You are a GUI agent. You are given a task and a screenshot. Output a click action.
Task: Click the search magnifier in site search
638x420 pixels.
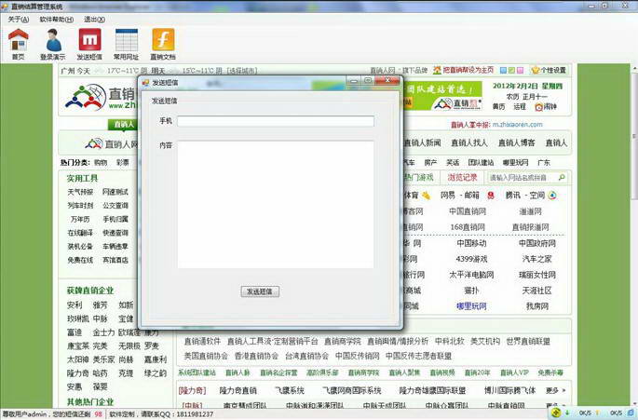pos(562,178)
